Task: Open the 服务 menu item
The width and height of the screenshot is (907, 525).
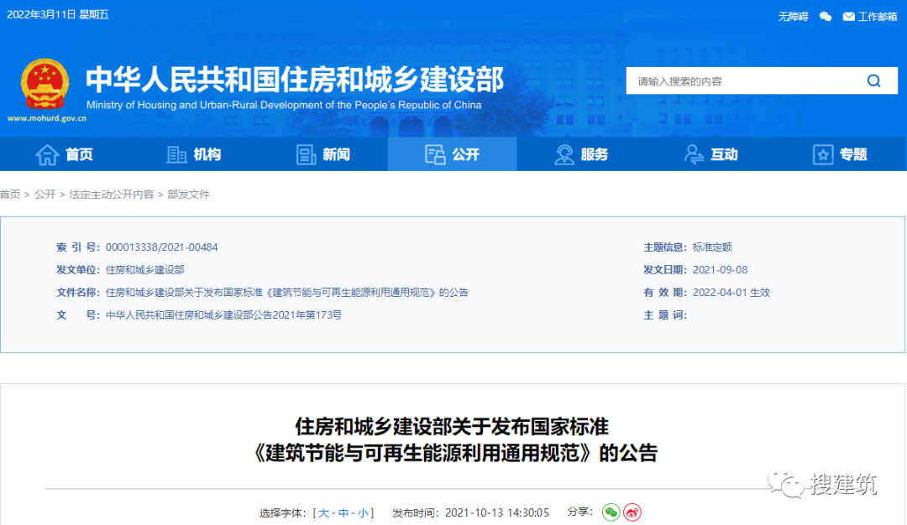Action: [582, 153]
